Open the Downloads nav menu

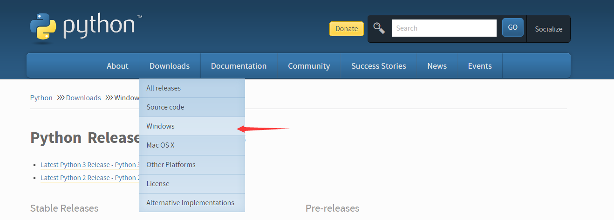[170, 66]
